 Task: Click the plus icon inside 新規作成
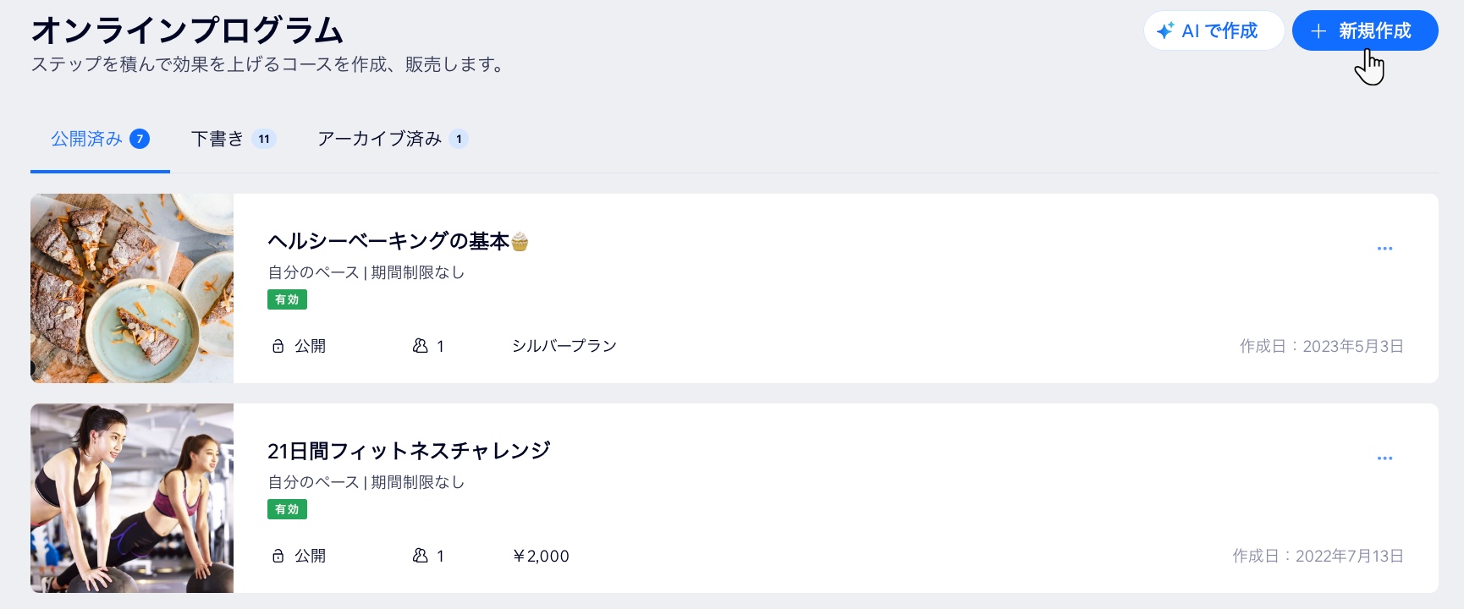(x=1318, y=30)
